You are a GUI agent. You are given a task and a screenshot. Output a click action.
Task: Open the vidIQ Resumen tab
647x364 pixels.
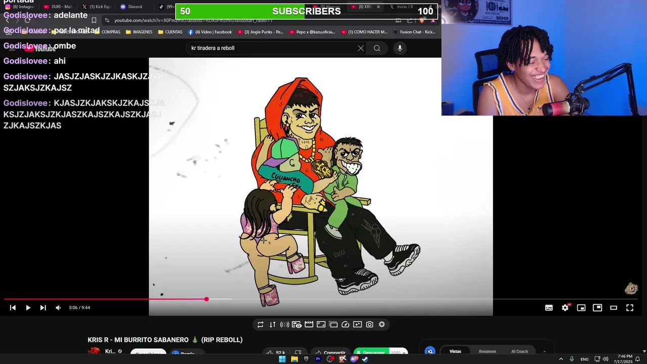coord(487,351)
